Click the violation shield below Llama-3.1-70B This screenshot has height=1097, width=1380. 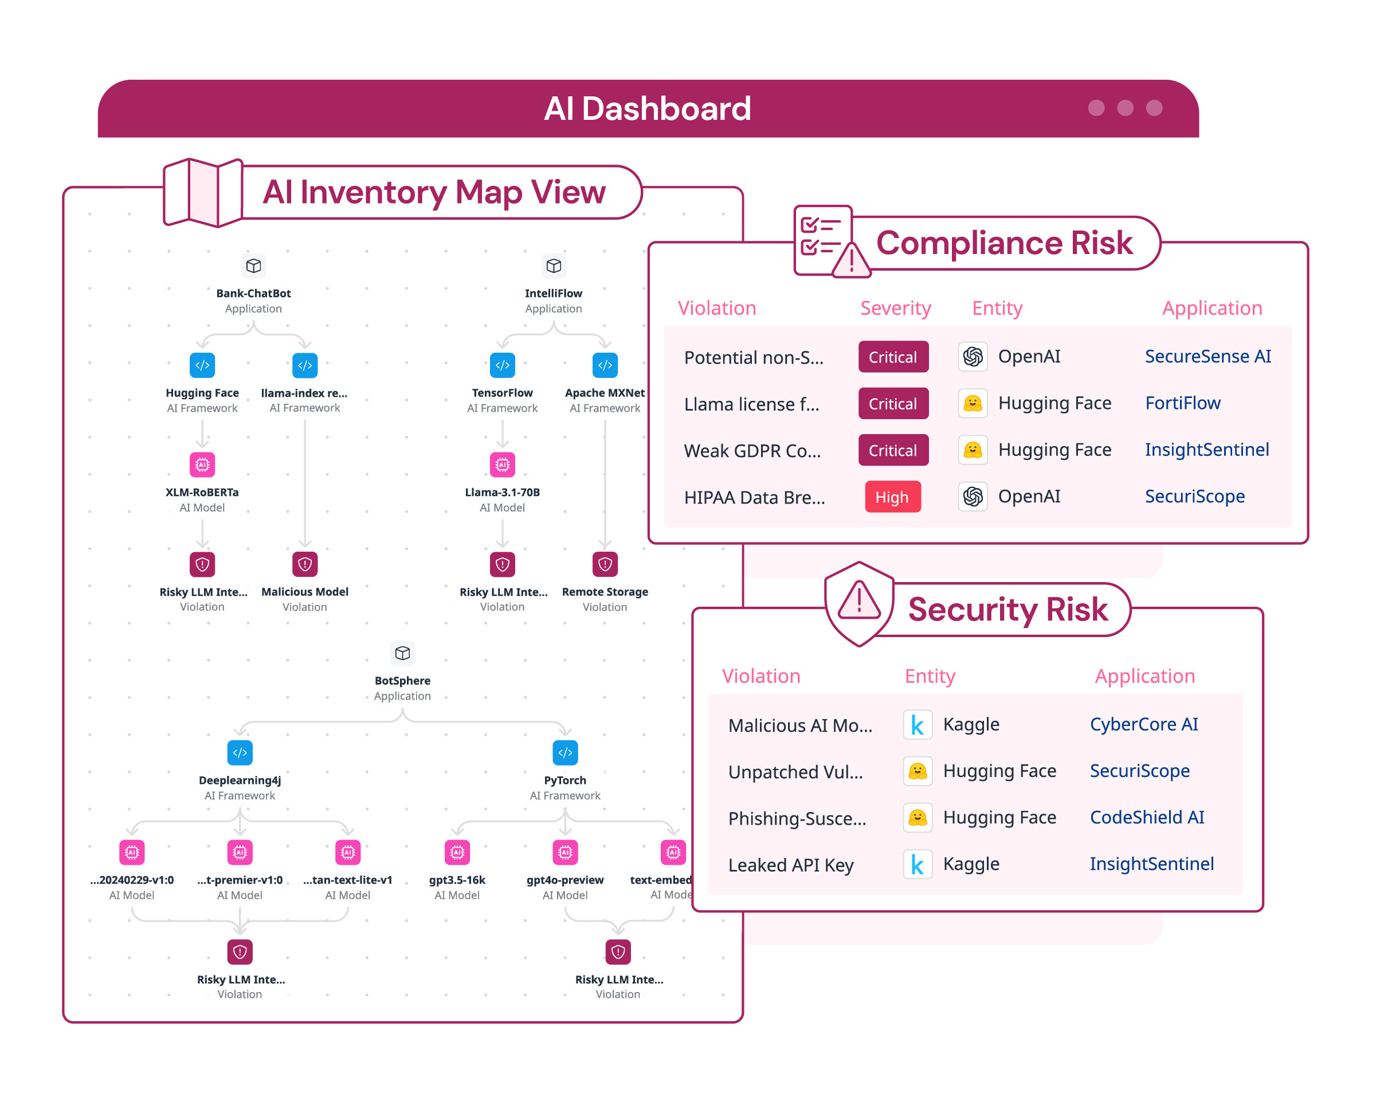503,564
